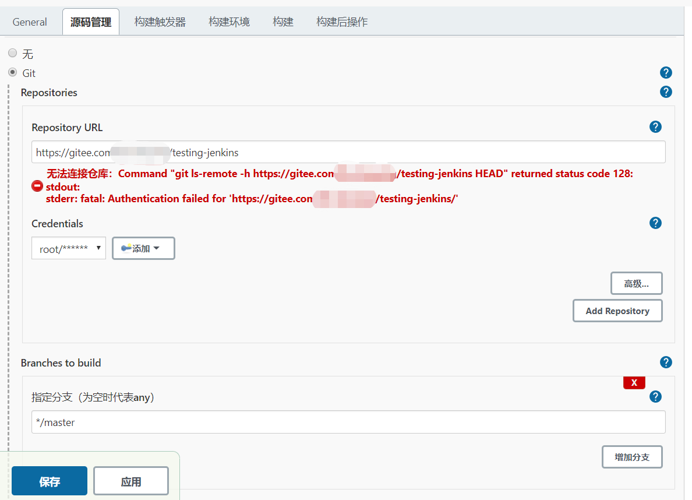
Task: Switch to the 构建环境 tab
Action: [x=229, y=22]
